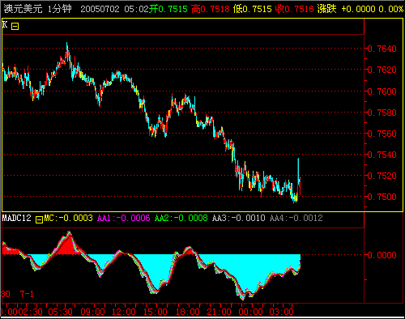Viewport: 405px width, 319px height.
Task: Click the 高0.7518 high price
Action: (211, 9)
